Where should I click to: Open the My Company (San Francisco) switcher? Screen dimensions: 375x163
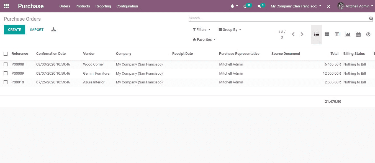tap(296, 6)
